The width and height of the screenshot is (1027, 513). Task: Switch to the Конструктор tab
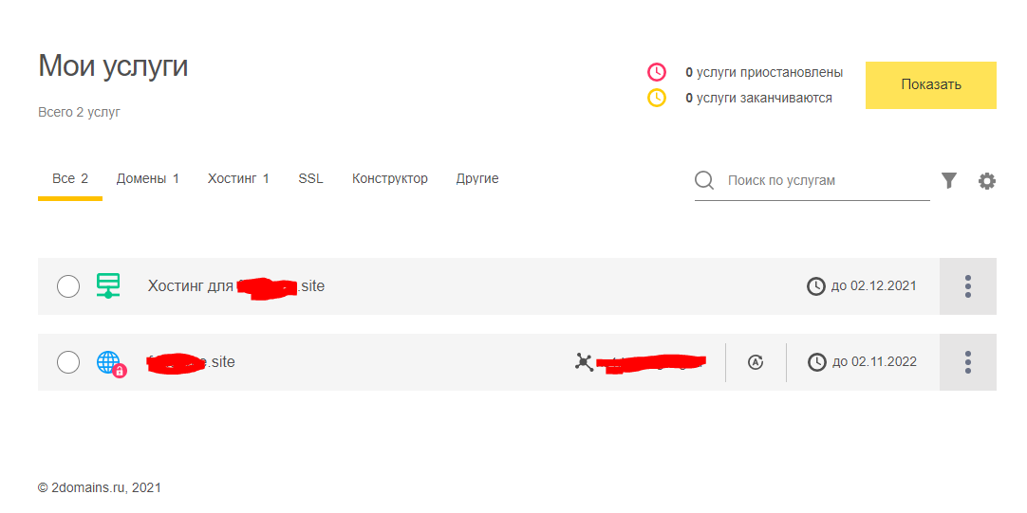click(x=389, y=178)
